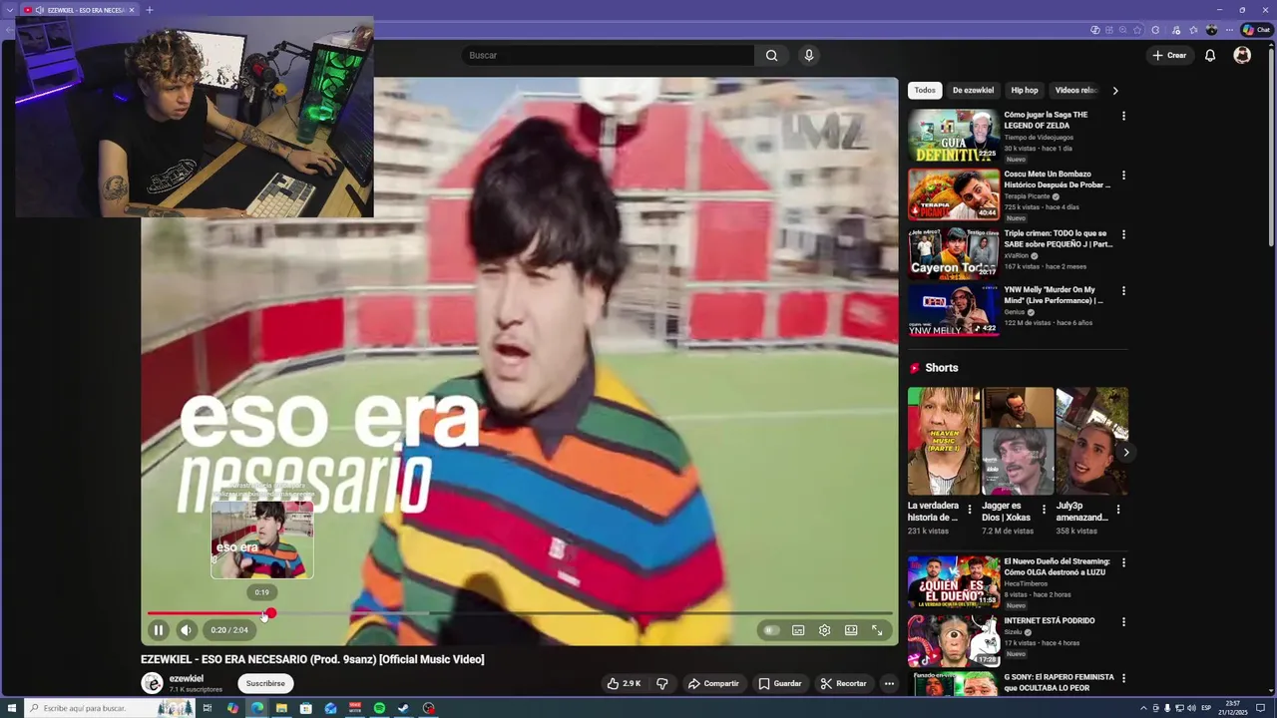Image resolution: width=1277 pixels, height=718 pixels.
Task: Save video with the Guardar button
Action: (x=779, y=684)
